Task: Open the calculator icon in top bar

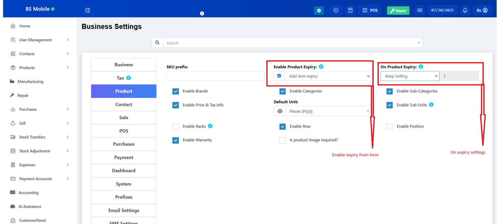Action: 350,10
